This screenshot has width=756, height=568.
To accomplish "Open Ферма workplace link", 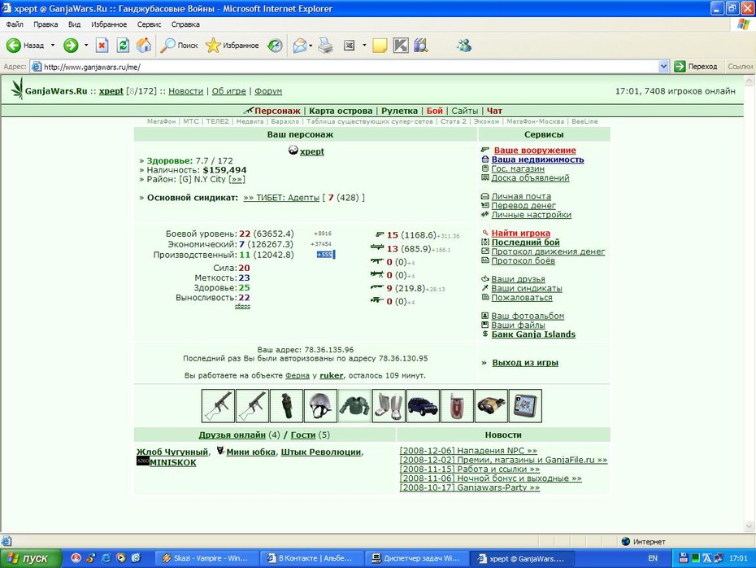I will click(297, 375).
